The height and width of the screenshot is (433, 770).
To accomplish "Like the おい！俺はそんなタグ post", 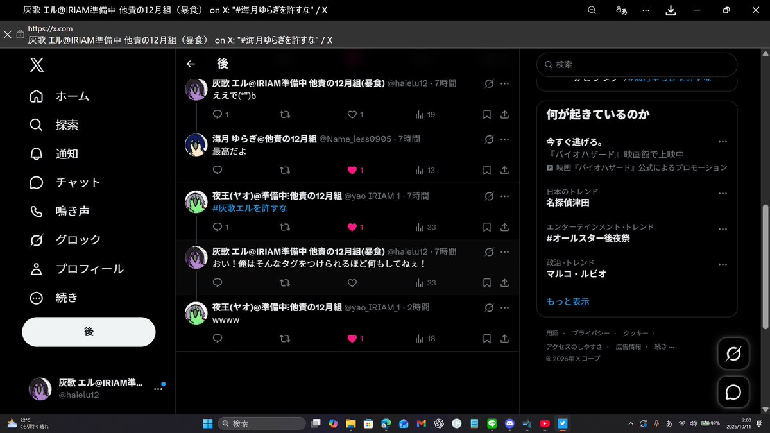I will pyautogui.click(x=352, y=282).
